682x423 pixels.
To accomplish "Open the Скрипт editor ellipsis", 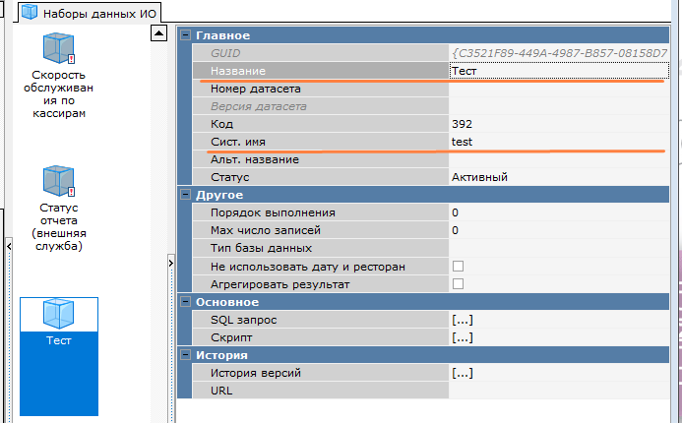I will [x=462, y=337].
